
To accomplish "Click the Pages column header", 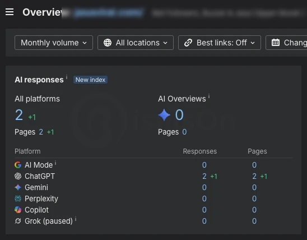I will (x=257, y=151).
